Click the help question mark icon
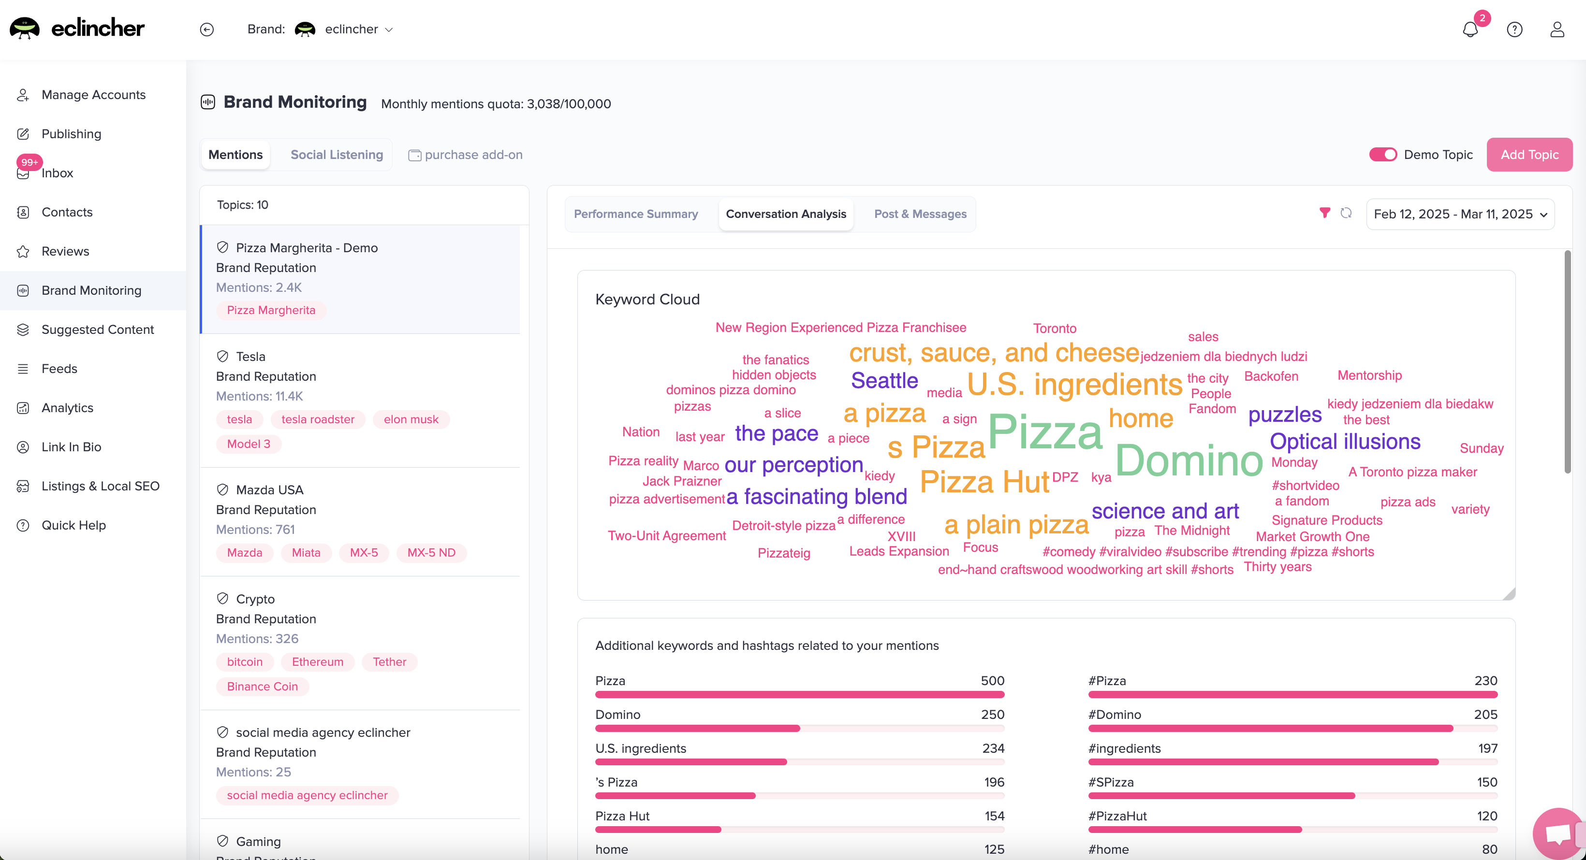Viewport: 1586px width, 860px height. coord(1514,29)
